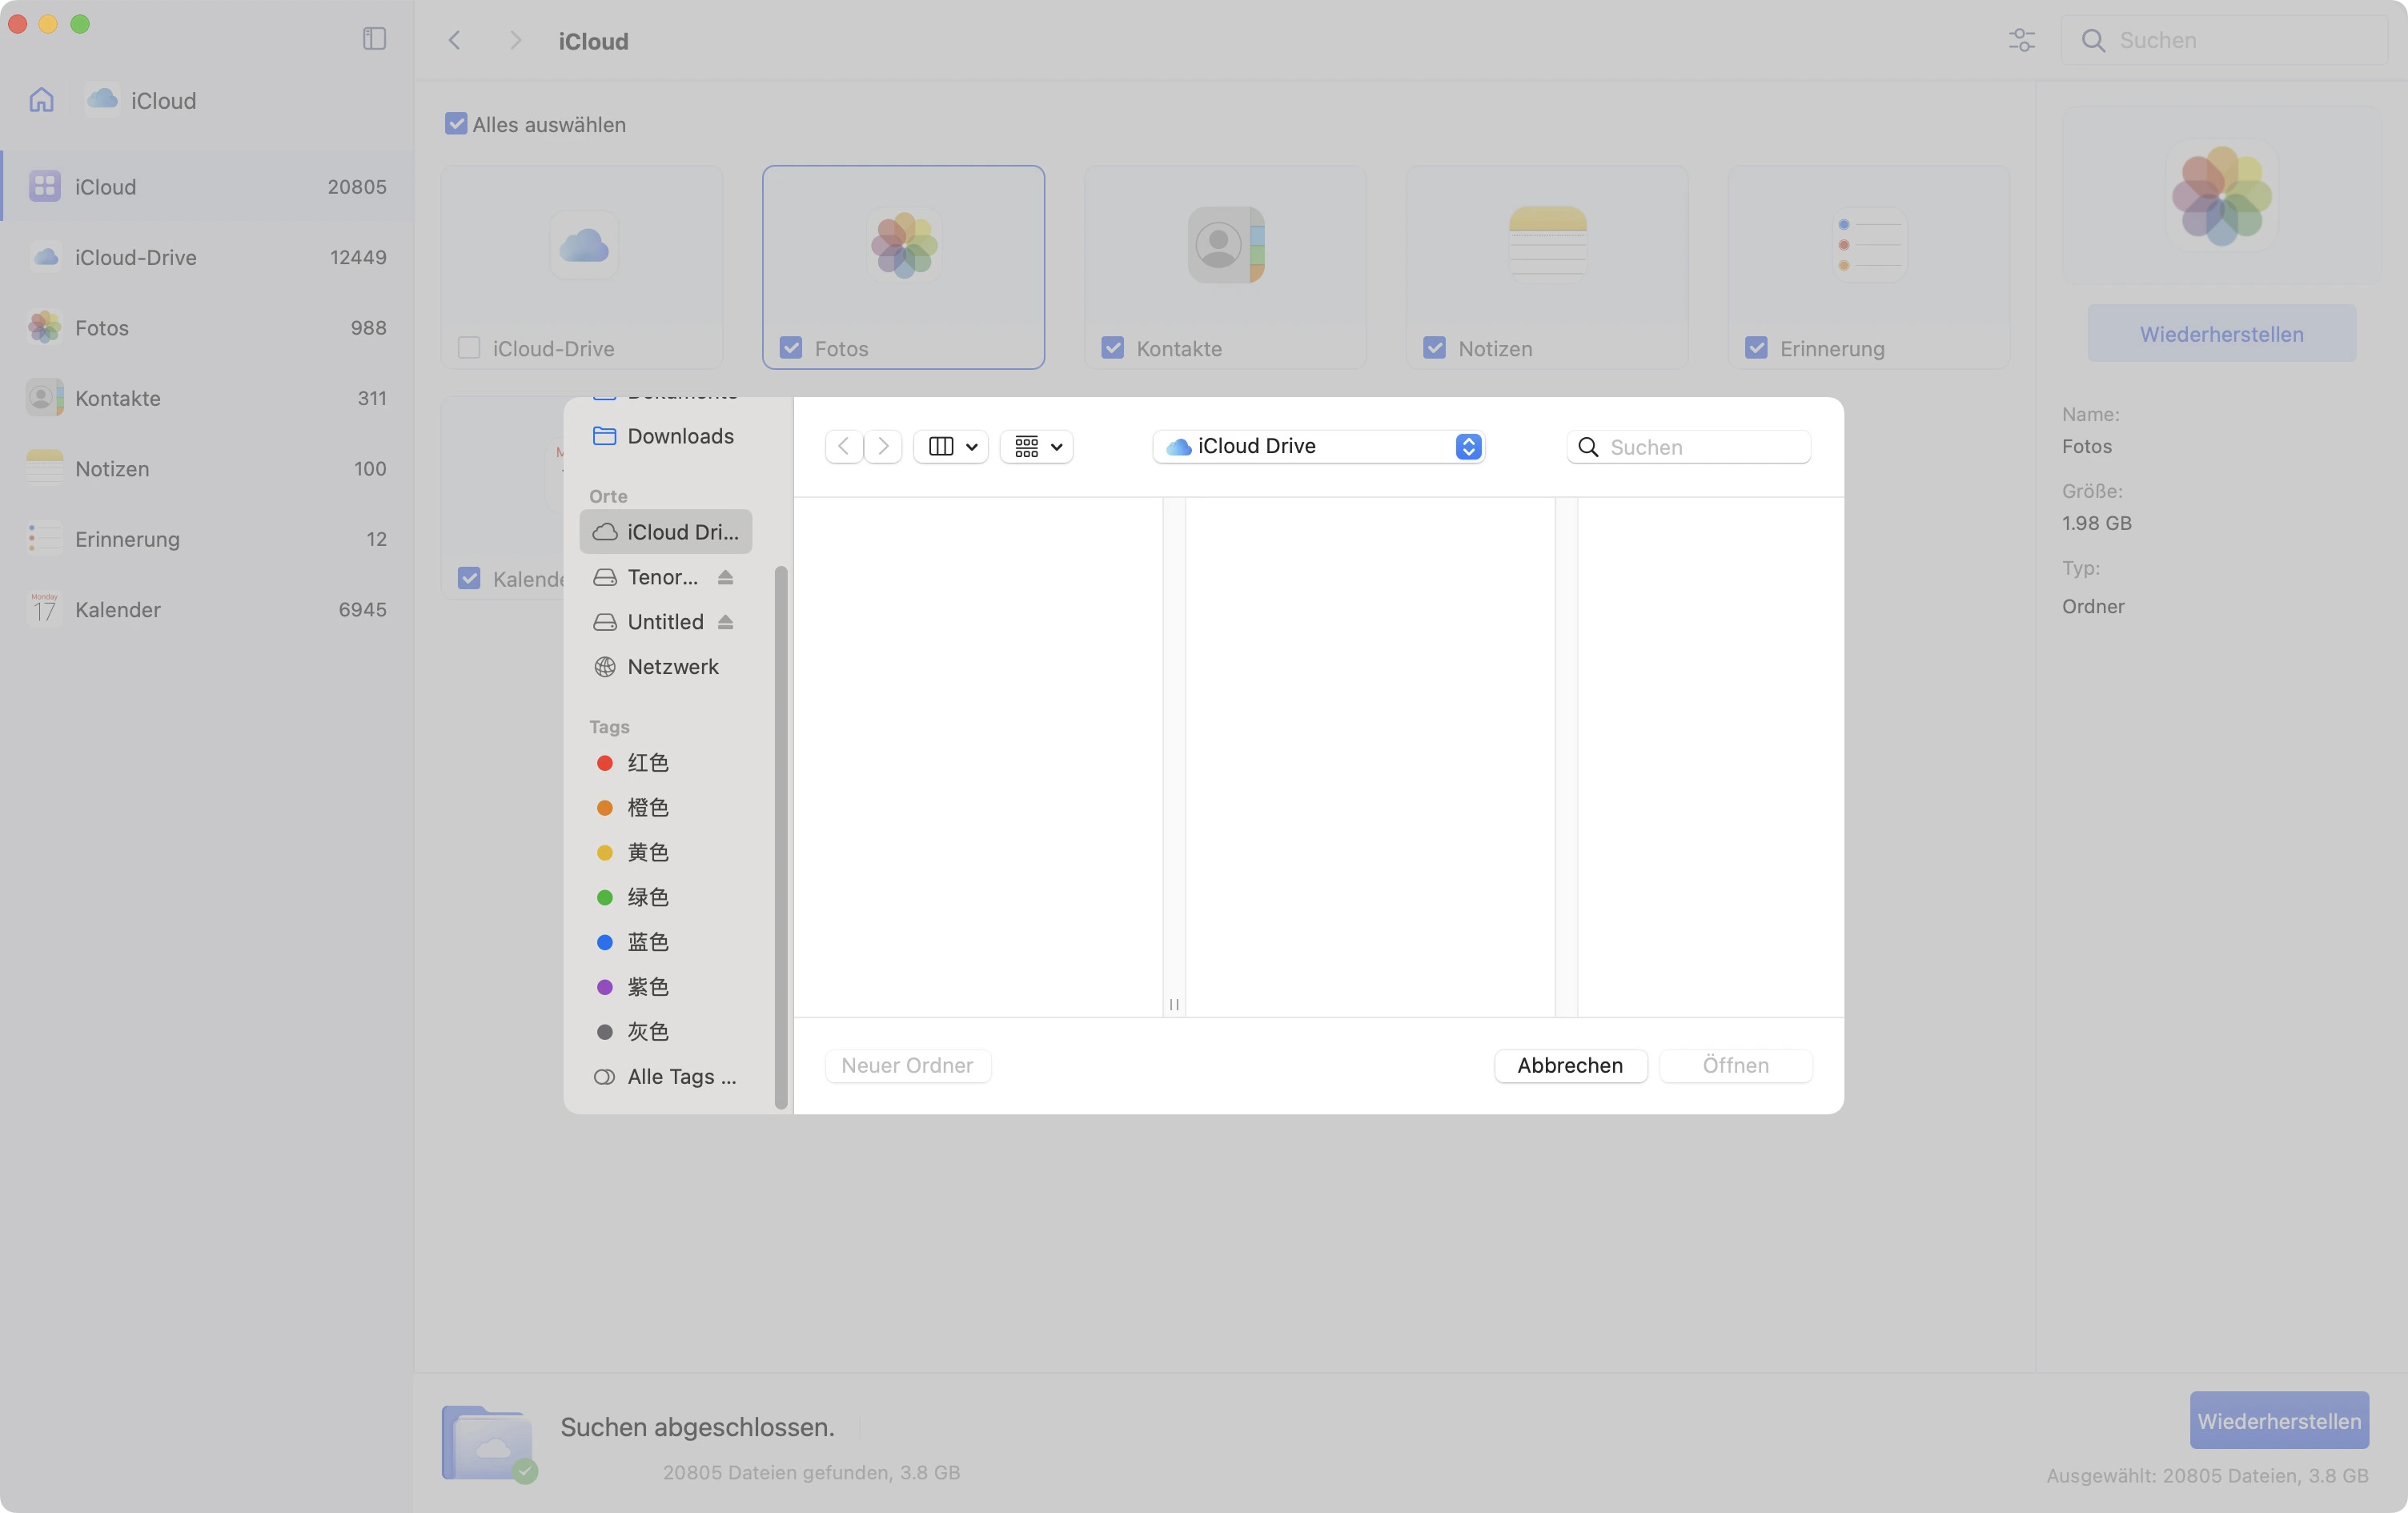Click the dialog sidebar scrollbar
Image resolution: width=2408 pixels, height=1513 pixels.
tap(781, 837)
